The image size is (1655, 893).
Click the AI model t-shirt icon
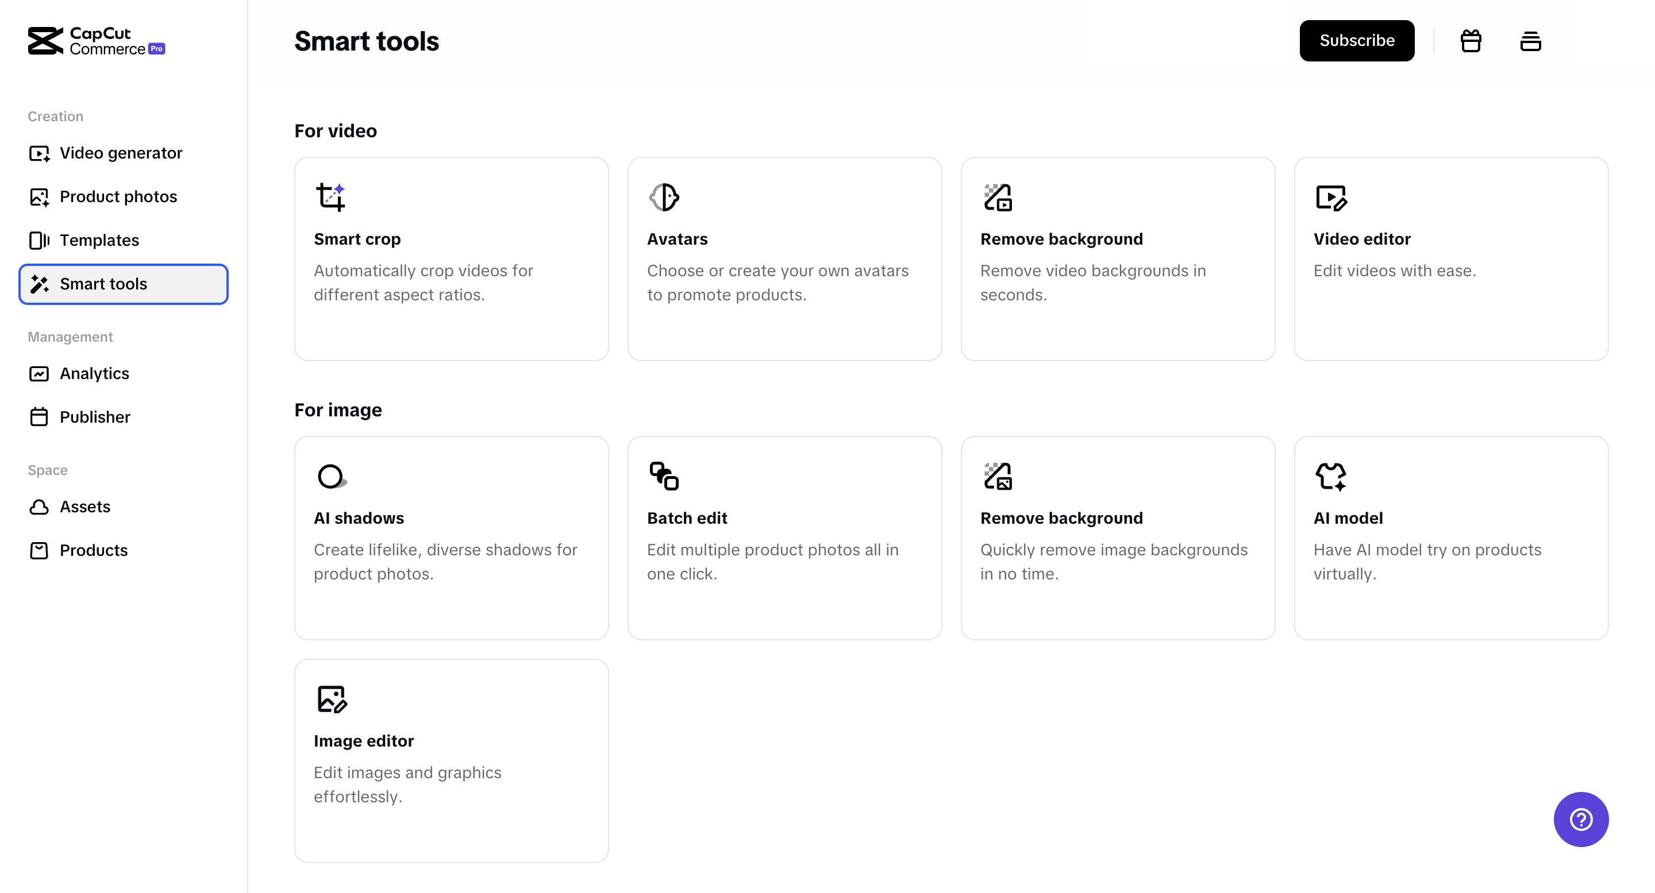coord(1330,476)
